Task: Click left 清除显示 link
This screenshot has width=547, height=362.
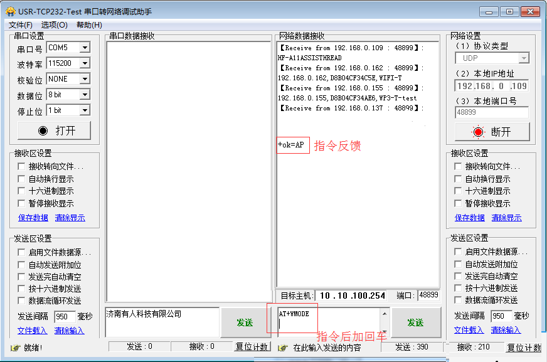Action: click(69, 218)
